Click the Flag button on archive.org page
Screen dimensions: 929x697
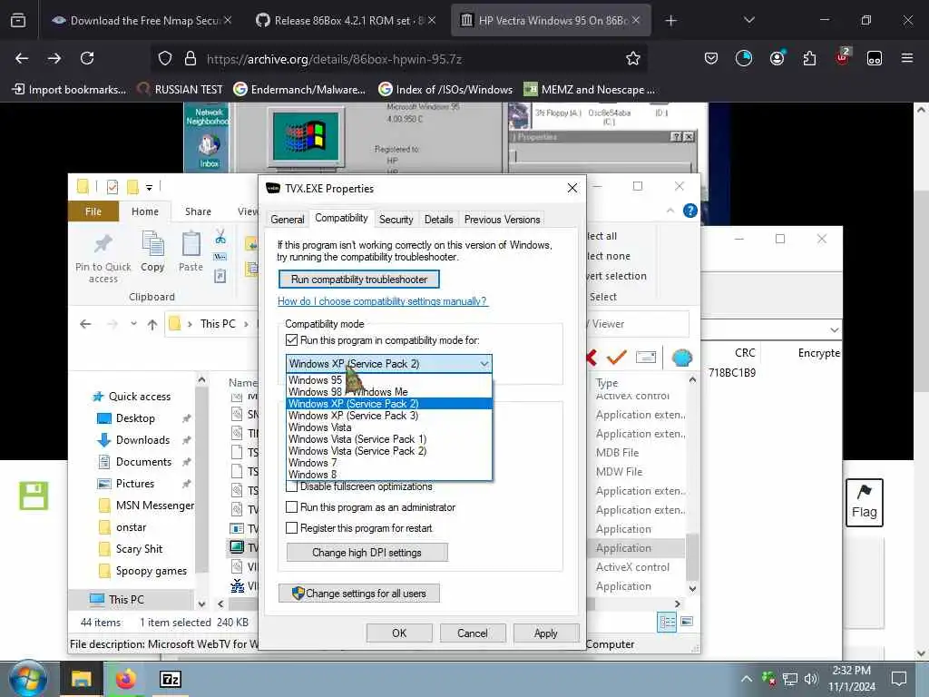coord(864,503)
